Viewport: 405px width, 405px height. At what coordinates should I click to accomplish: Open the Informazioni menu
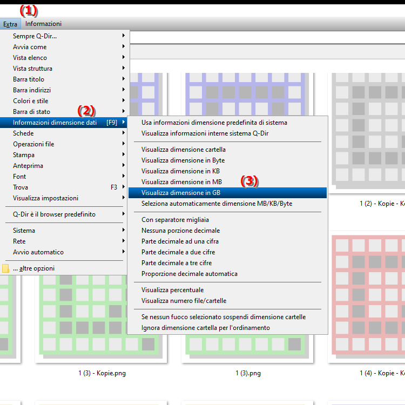43,24
